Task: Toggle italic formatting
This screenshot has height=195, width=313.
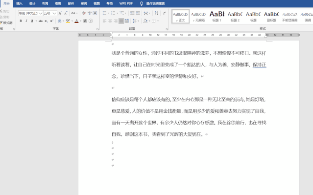Action: (26, 21)
